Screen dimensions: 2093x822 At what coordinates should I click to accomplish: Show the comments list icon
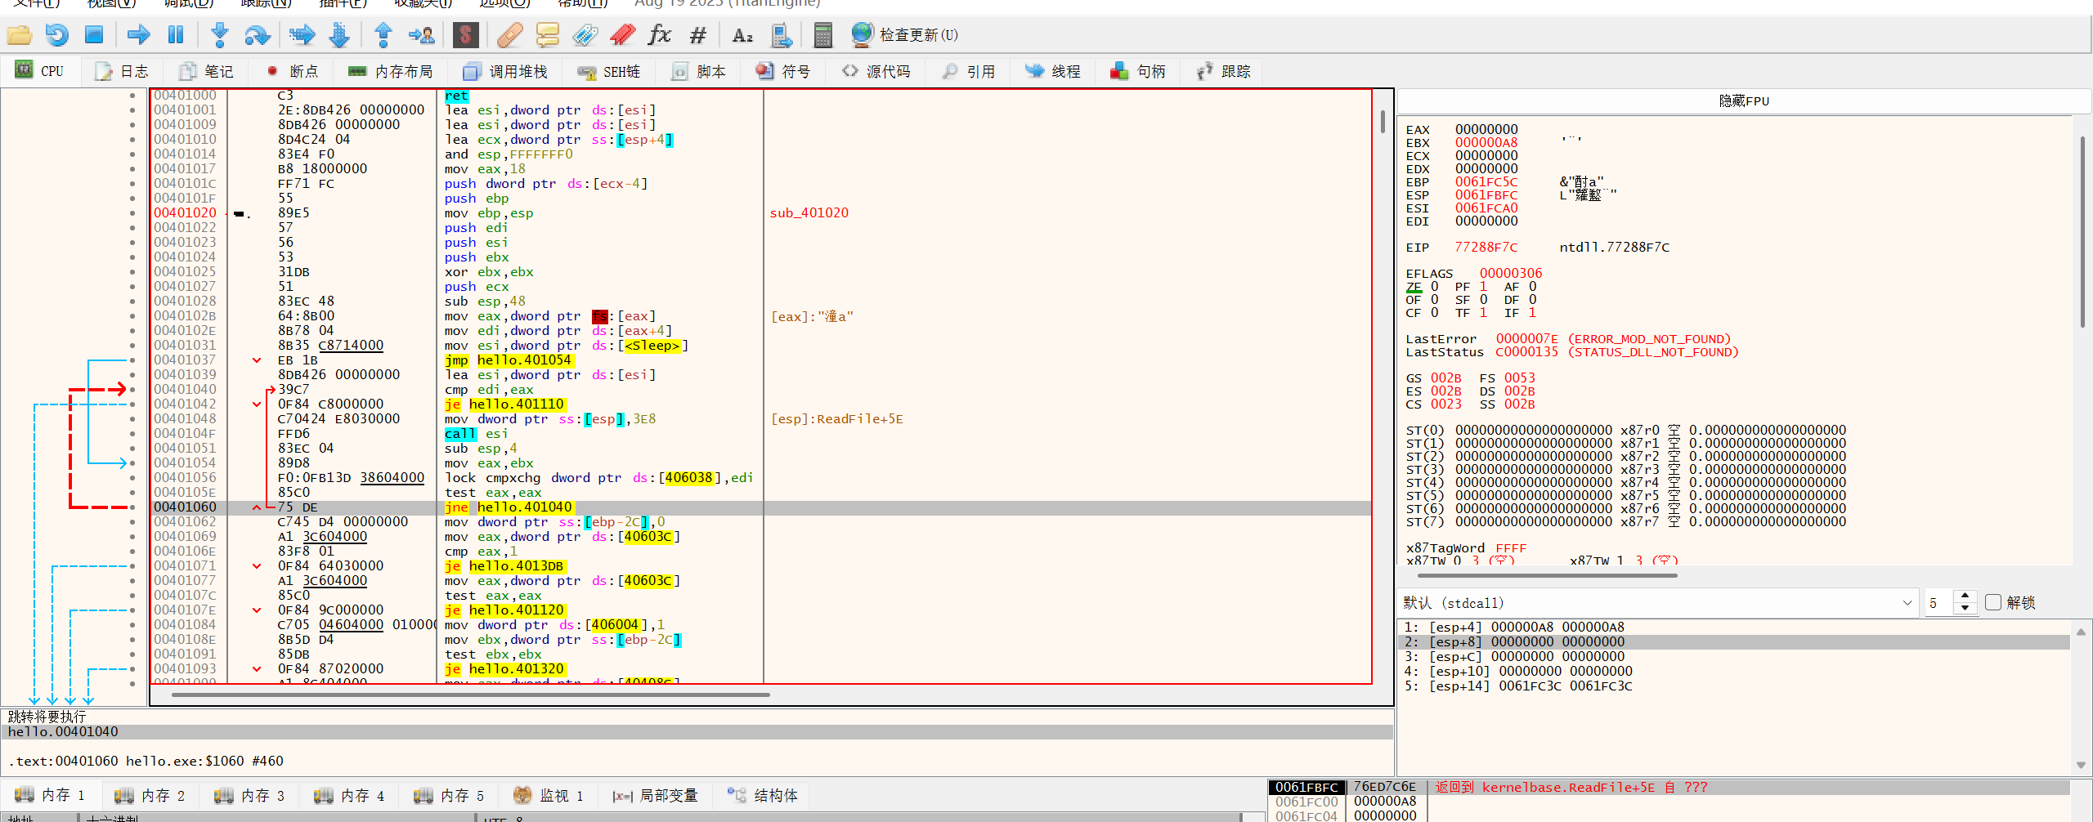coord(547,35)
